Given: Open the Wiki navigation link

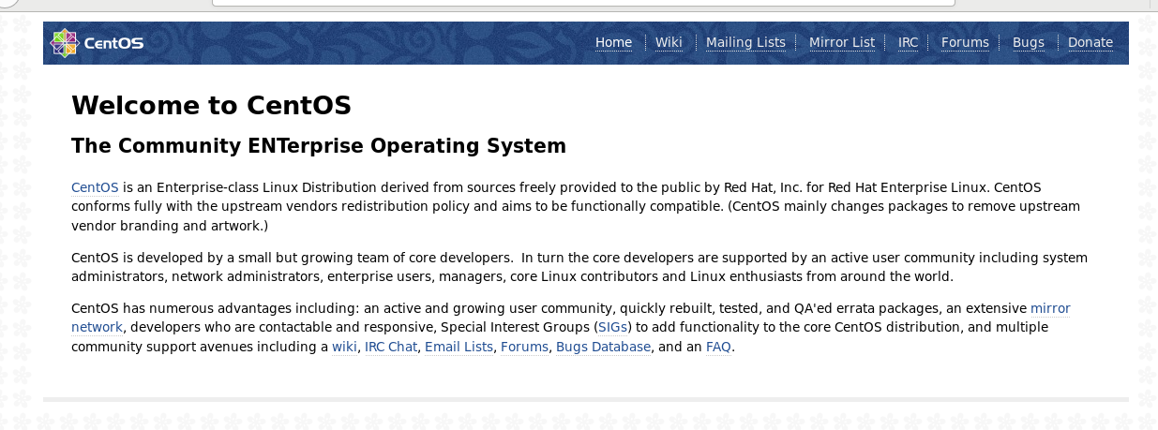Looking at the screenshot, I should (669, 42).
